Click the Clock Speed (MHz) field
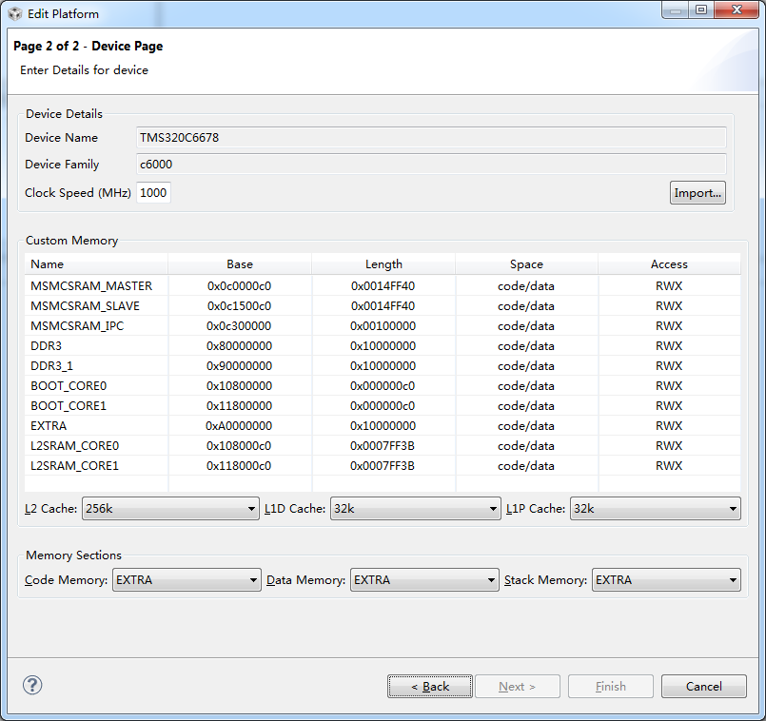The width and height of the screenshot is (766, 721). [153, 192]
